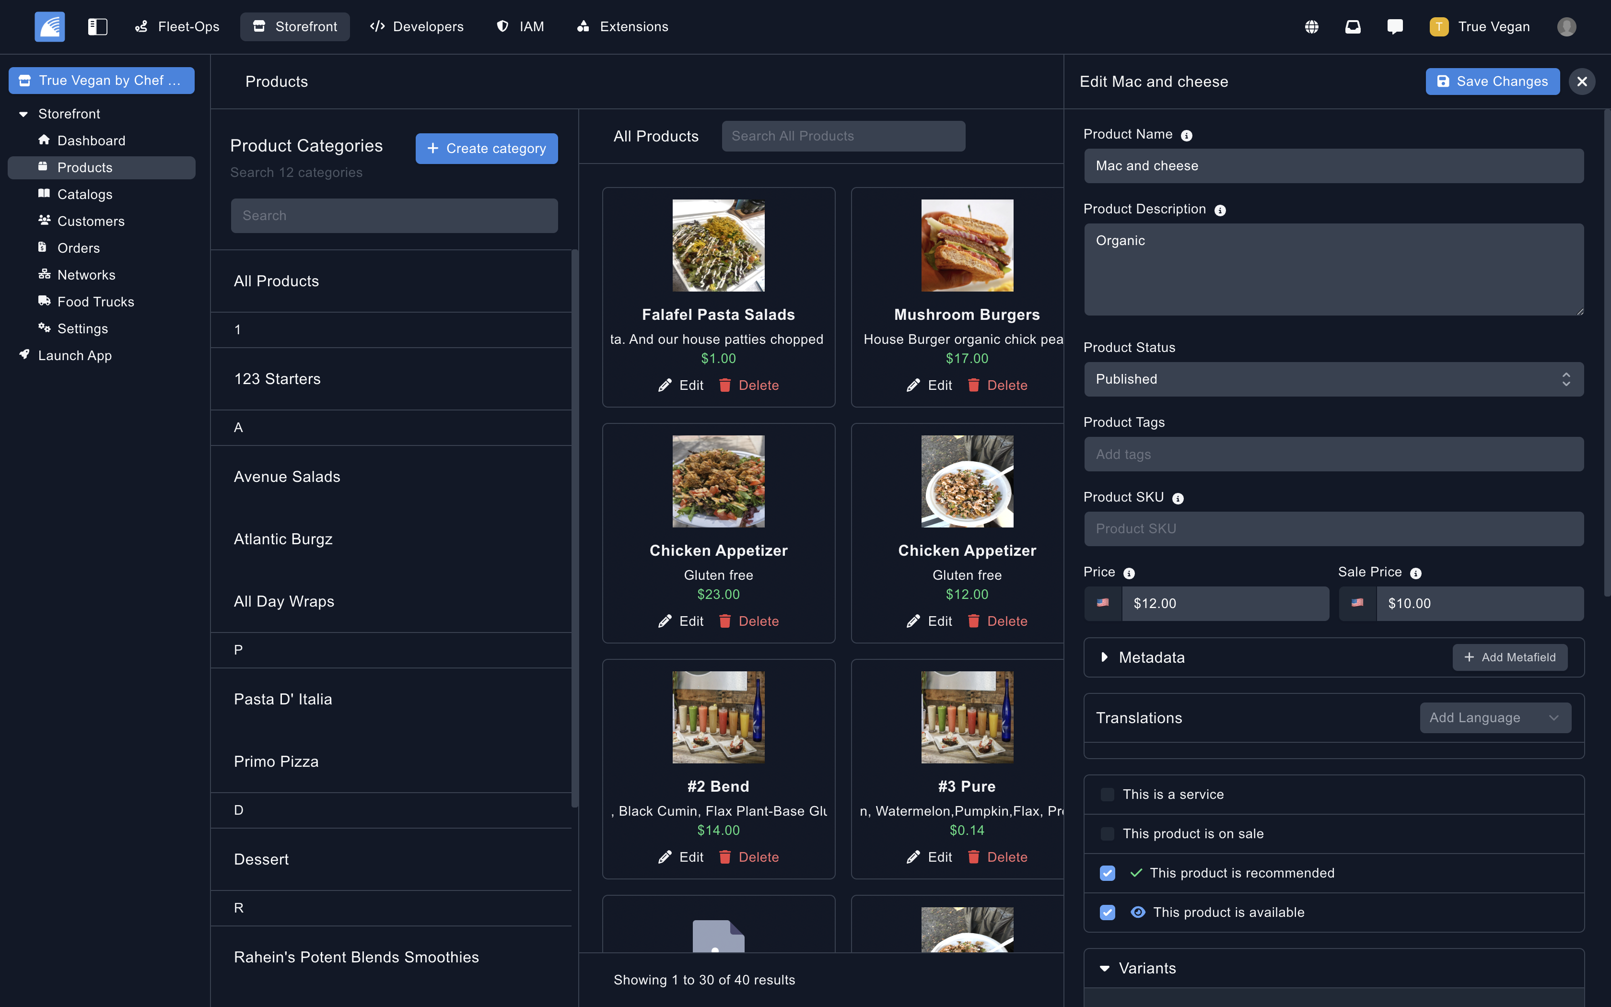
Task: Open the Product Status dropdown
Action: (x=1333, y=379)
